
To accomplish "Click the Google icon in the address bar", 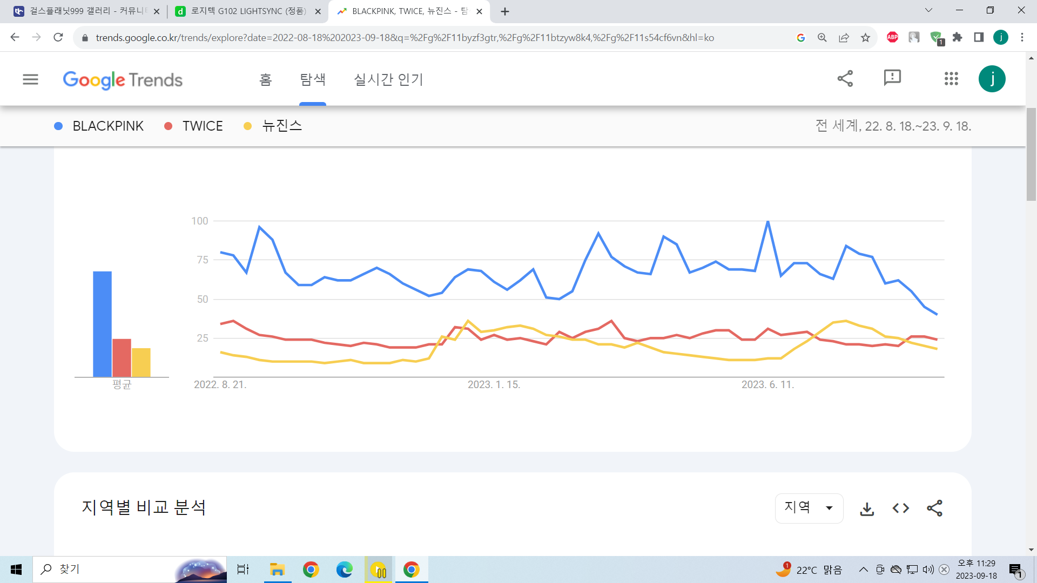I will tap(801, 38).
